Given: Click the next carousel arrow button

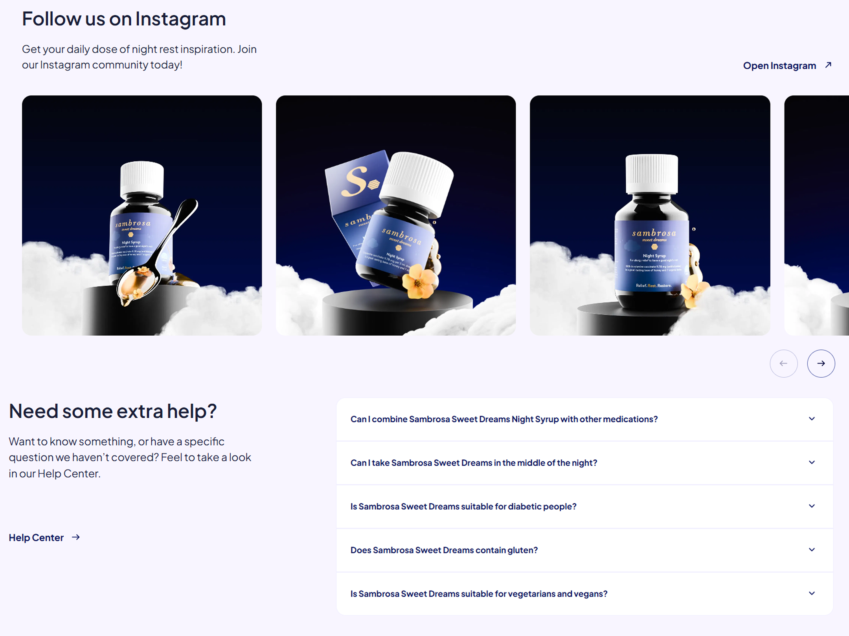Looking at the screenshot, I should [x=821, y=364].
